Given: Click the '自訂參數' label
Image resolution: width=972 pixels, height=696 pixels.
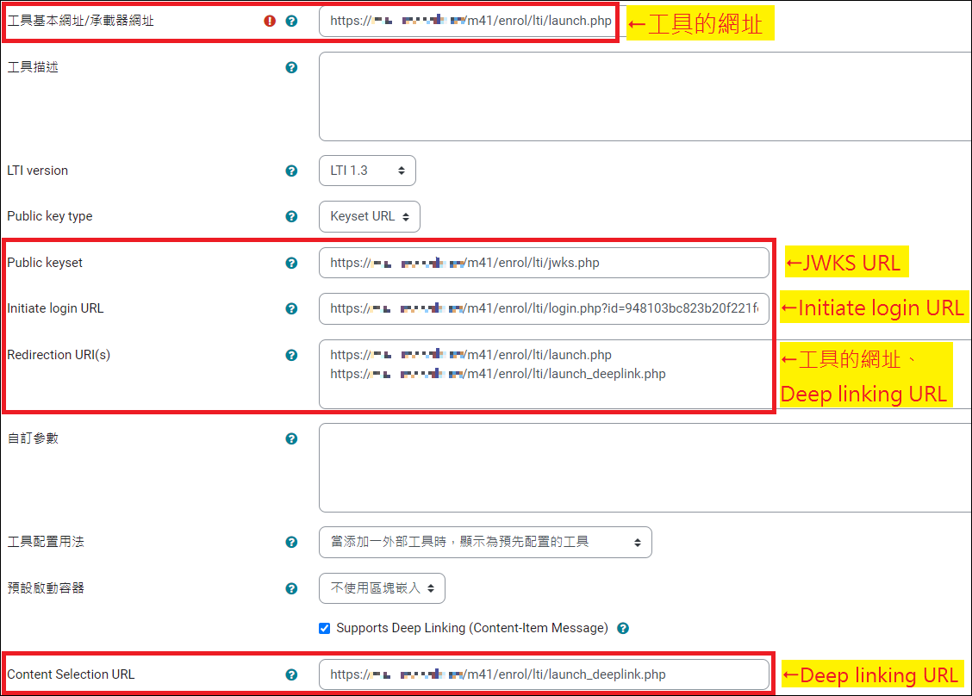Looking at the screenshot, I should pos(33,438).
